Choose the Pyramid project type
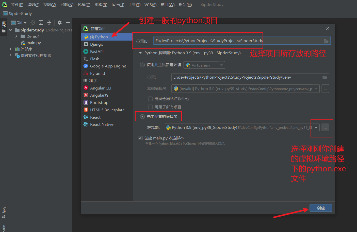Screen dimensions: 357x232 click(107, 73)
